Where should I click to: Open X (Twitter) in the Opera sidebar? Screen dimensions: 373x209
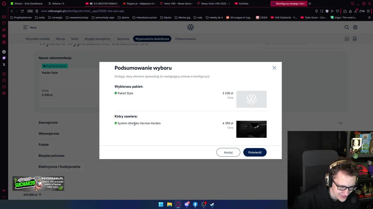pyautogui.click(x=4, y=64)
